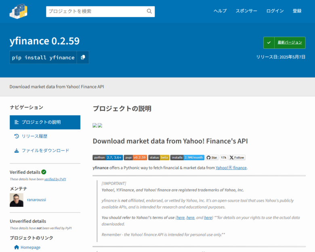Click the X Follow badge
The image size is (315, 252).
pos(237,157)
